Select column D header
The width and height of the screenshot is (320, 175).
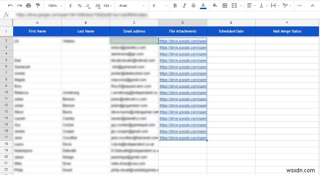tap(182, 23)
